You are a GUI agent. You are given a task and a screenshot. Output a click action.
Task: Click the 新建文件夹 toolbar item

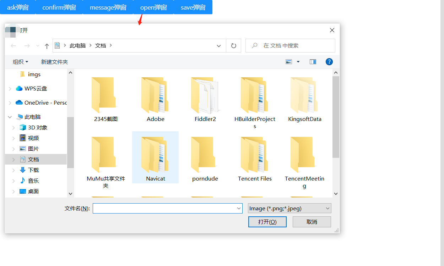tap(54, 62)
